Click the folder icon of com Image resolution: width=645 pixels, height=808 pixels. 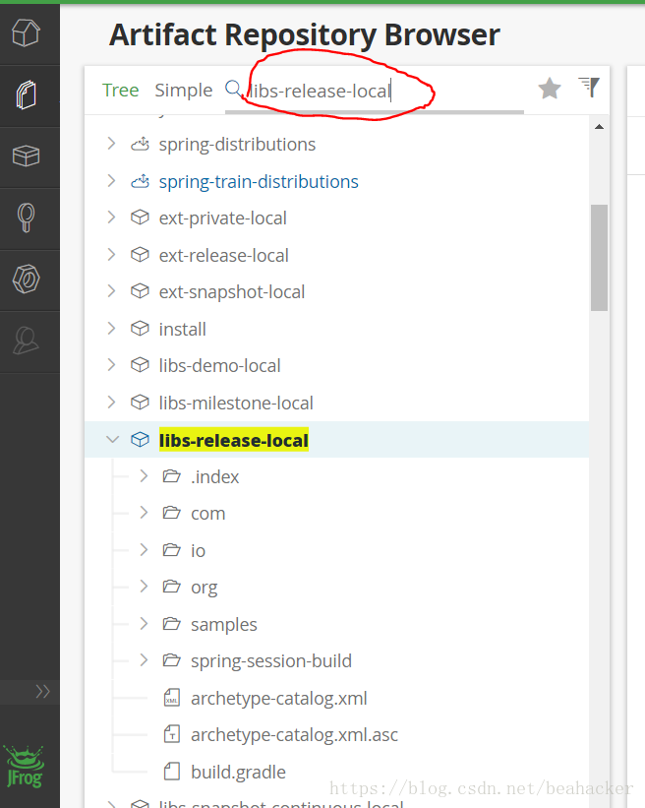pyautogui.click(x=171, y=513)
